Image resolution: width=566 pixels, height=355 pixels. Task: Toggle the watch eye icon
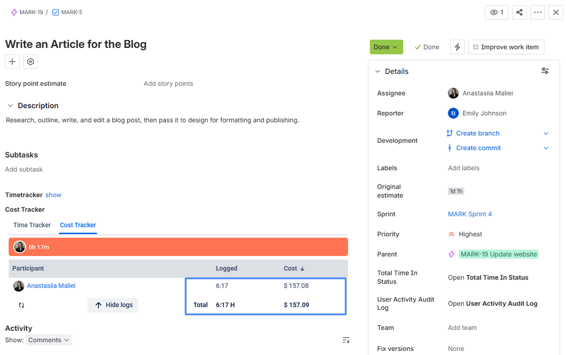click(x=497, y=12)
